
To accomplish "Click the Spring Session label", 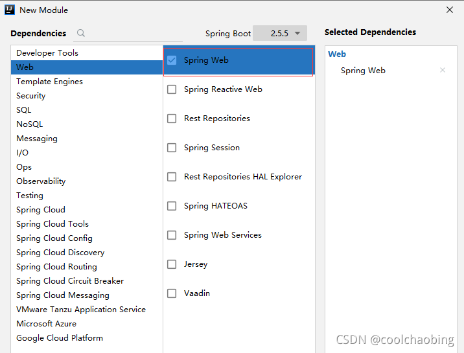I will (x=212, y=148).
